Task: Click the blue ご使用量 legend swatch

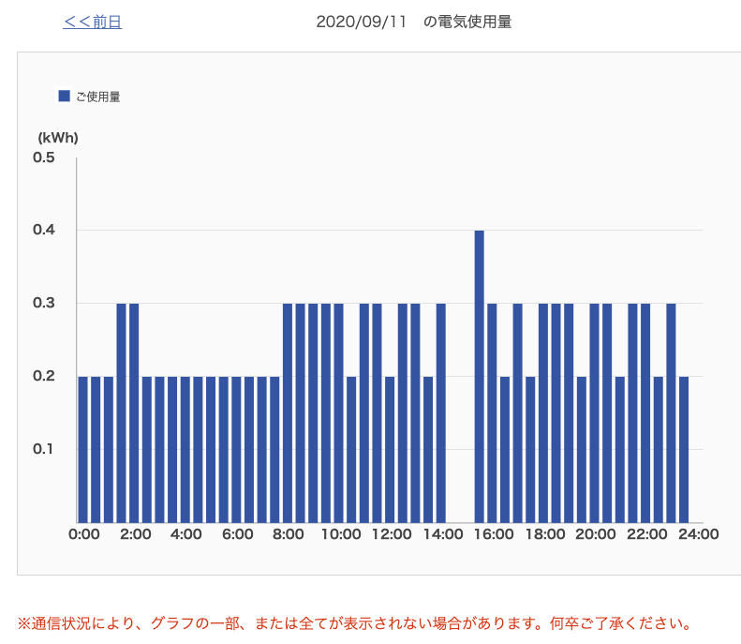Action: [x=65, y=96]
